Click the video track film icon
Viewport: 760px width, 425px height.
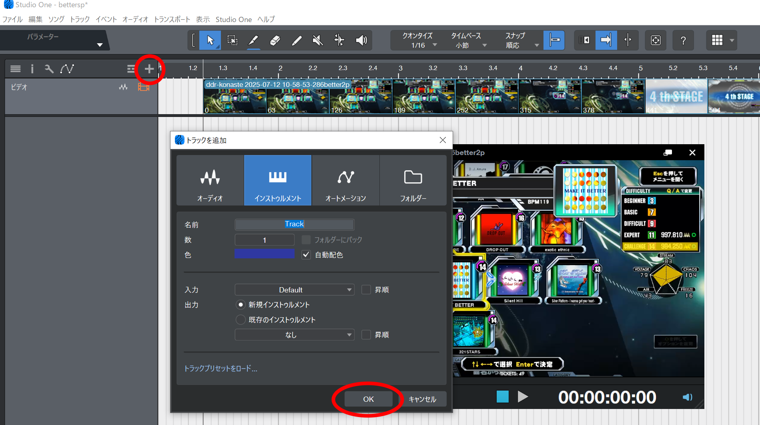tap(143, 87)
